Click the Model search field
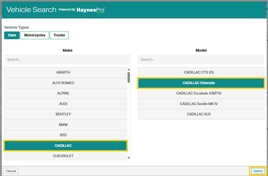Screen dimensions: 268x176 (201, 60)
